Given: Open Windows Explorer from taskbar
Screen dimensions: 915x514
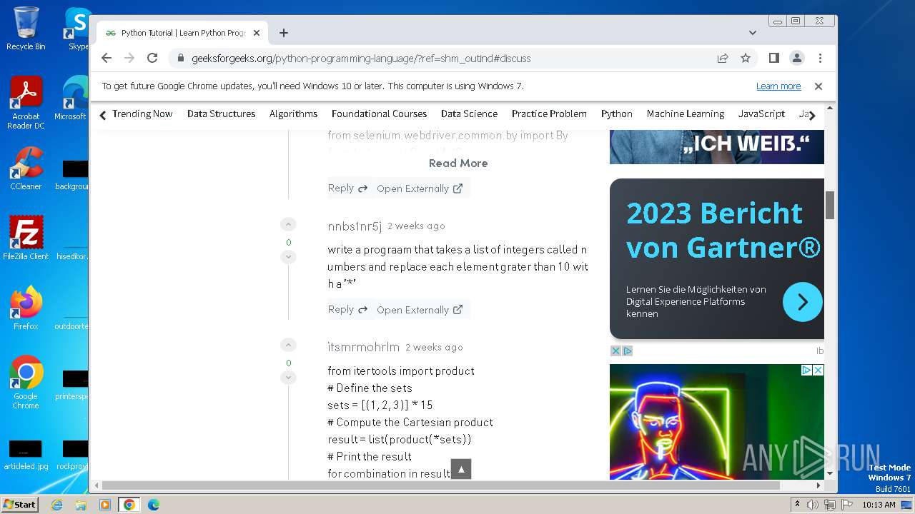Looking at the screenshot, I should click(x=81, y=505).
